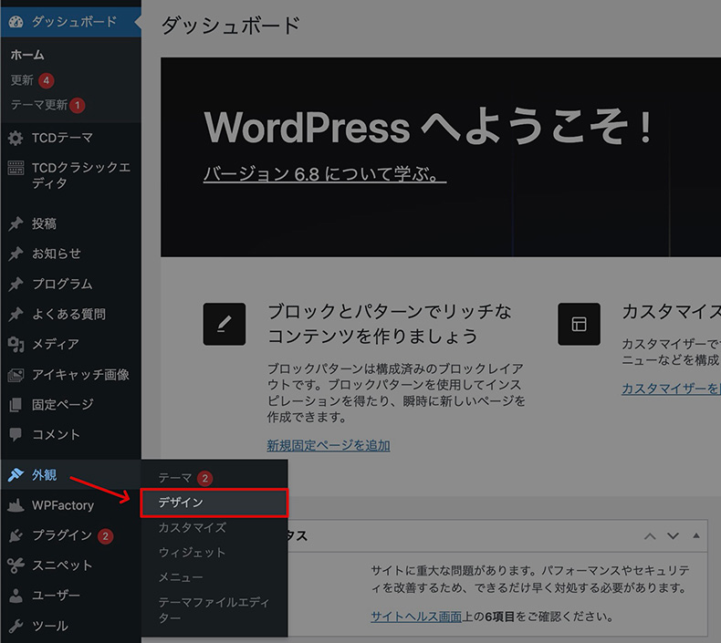Viewport: 721px width, 643px height.
Task: Click the WordPress へようこそ heading
Action: pyautogui.click(x=428, y=127)
